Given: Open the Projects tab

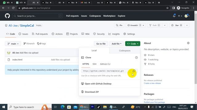Looking at the screenshot, I should [72, 34].
